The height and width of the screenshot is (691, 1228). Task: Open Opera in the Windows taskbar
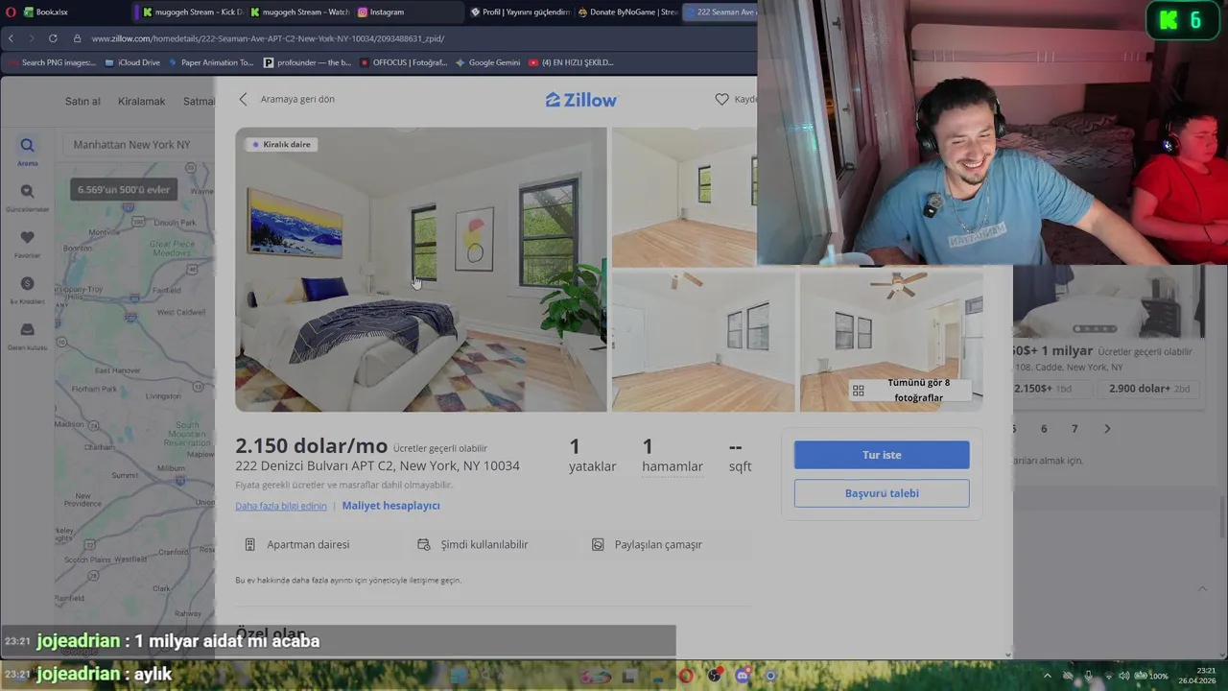pyautogui.click(x=686, y=676)
